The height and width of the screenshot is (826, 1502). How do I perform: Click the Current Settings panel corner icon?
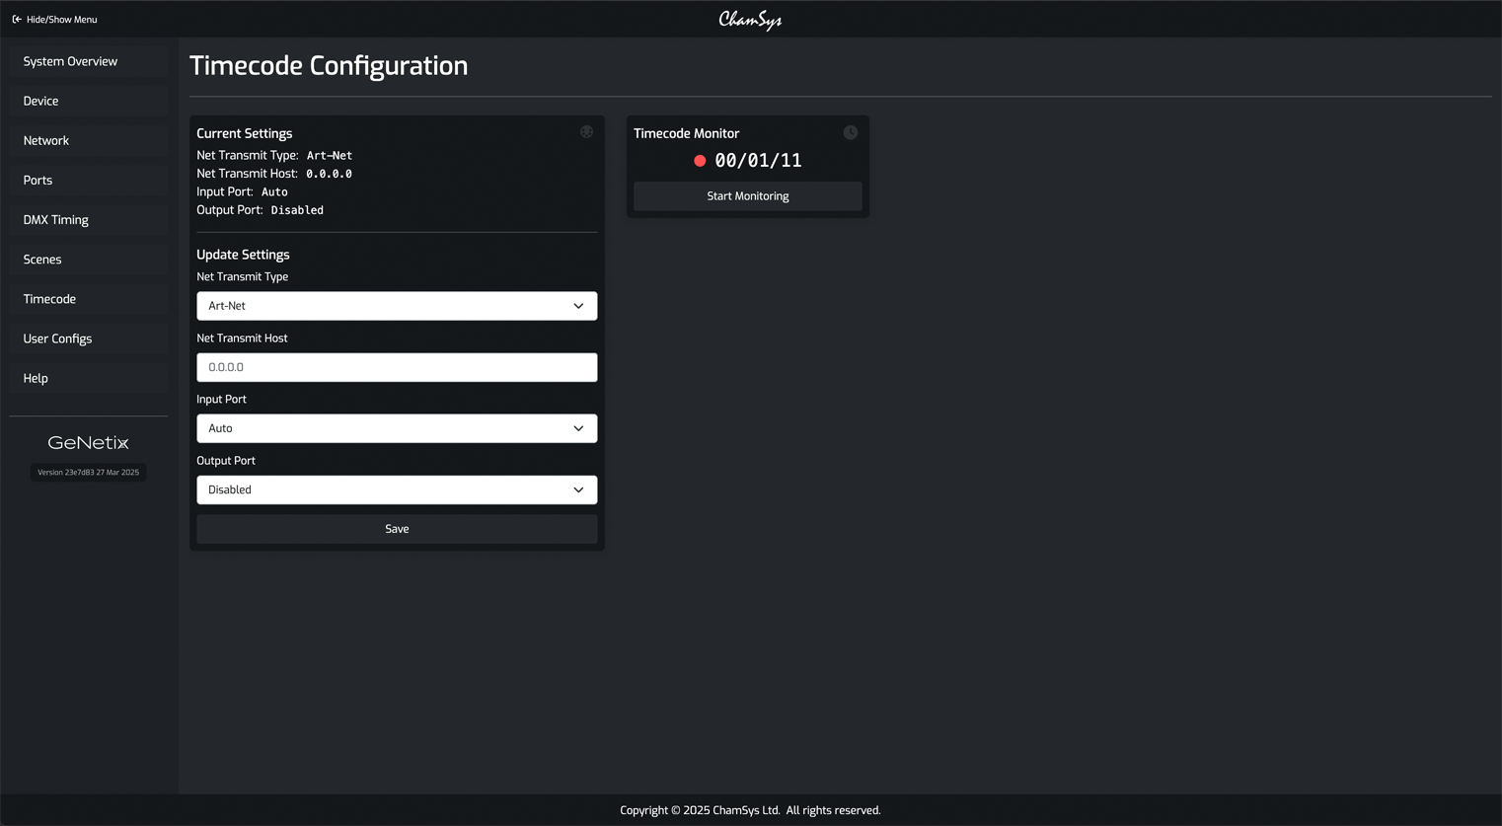(586, 132)
